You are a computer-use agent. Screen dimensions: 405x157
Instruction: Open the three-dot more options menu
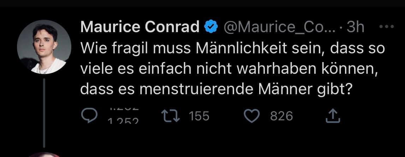[x=388, y=27]
